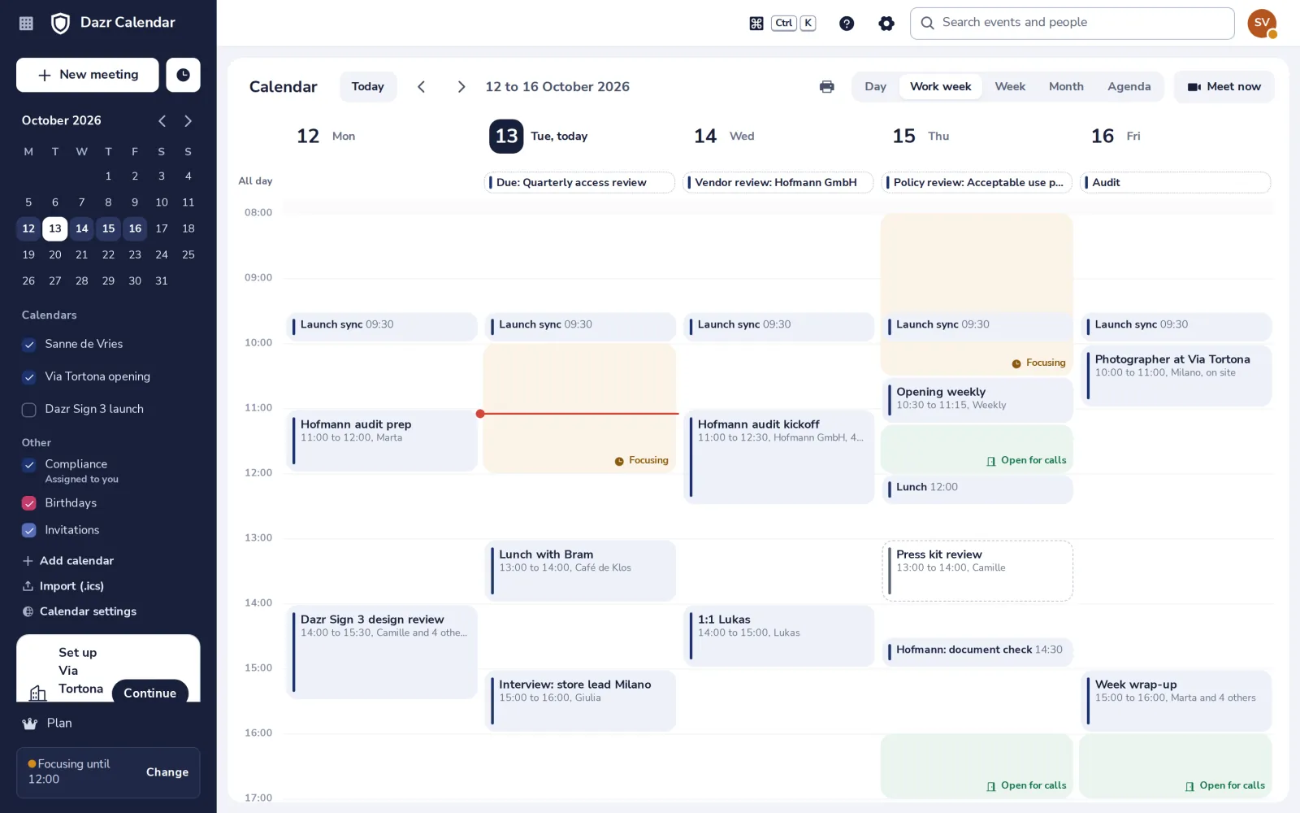This screenshot has width=1300, height=813.
Task: Open the command palette icon
Action: coord(756,24)
